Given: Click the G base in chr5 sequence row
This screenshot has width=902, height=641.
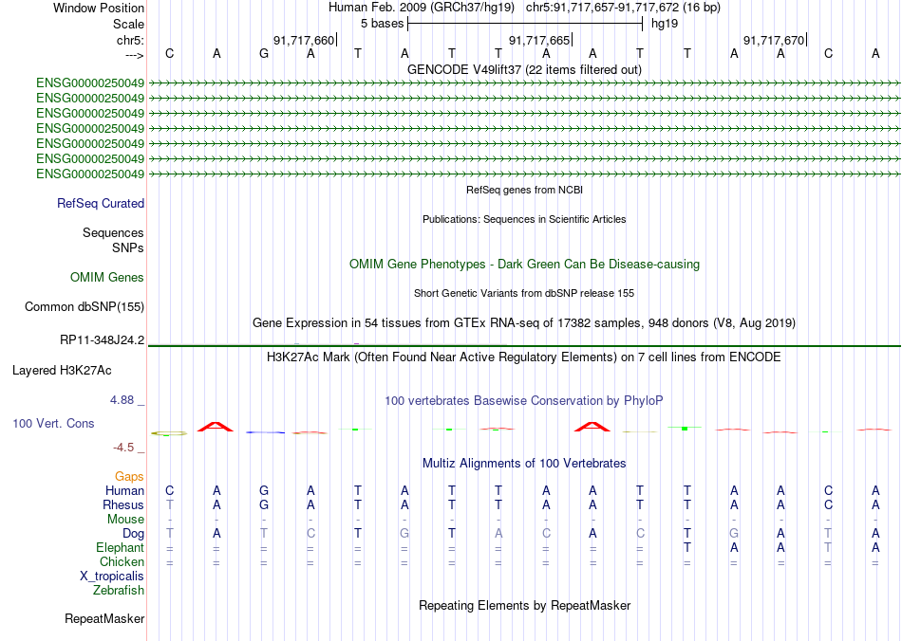Looking at the screenshot, I should click(263, 53).
